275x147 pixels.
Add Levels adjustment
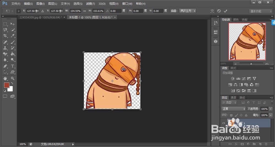[238, 79]
